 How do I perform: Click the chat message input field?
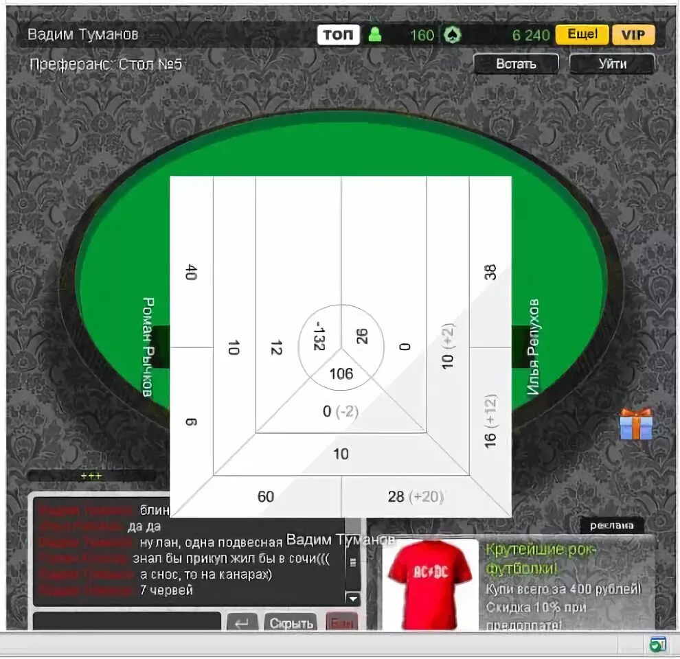(127, 621)
